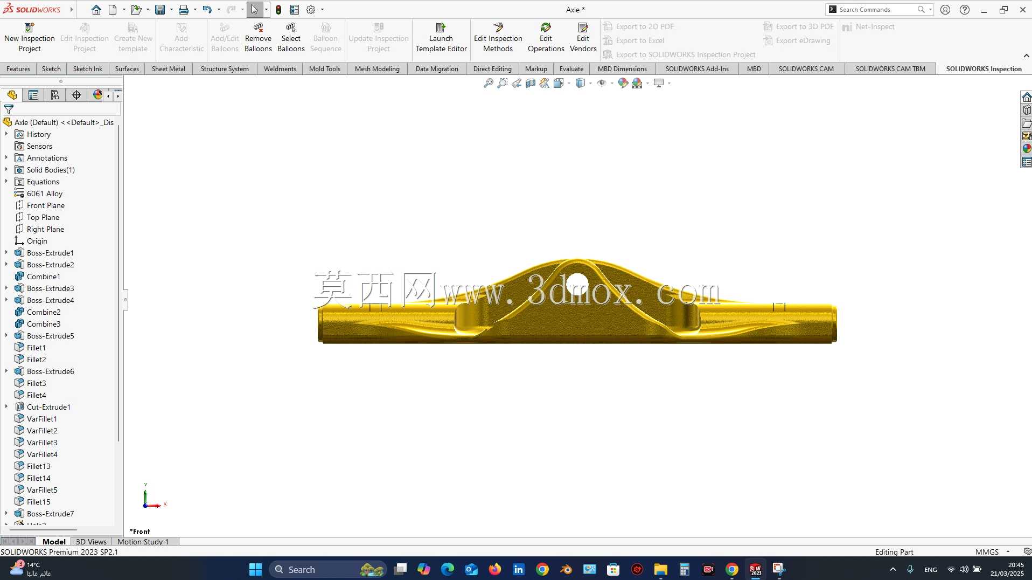Open ConfigurationManager tab icon
This screenshot has height=580, width=1032.
[x=55, y=95]
